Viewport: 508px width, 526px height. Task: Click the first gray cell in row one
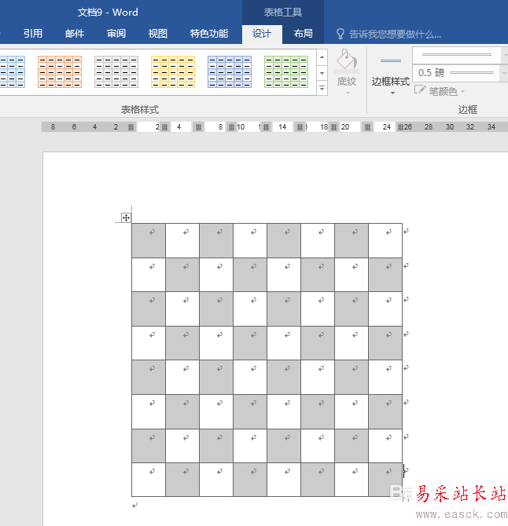tap(149, 240)
